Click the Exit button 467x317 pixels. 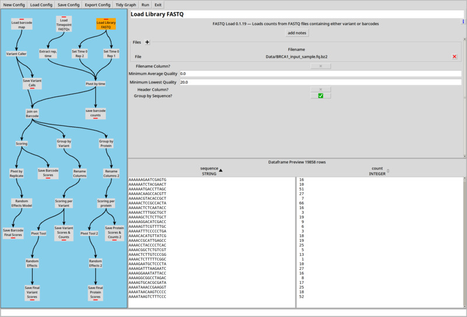pyautogui.click(x=158, y=5)
